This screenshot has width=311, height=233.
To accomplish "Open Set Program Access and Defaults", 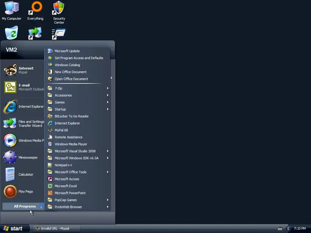I will [77, 58].
